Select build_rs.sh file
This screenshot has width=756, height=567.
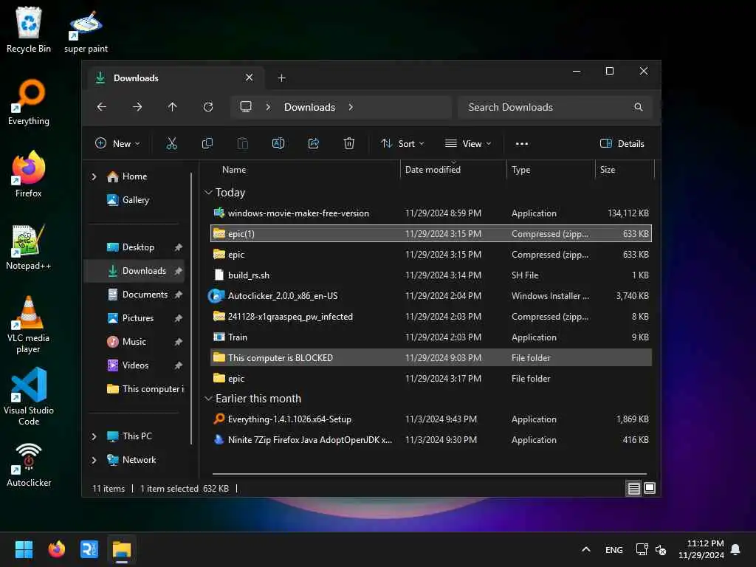tap(431, 275)
